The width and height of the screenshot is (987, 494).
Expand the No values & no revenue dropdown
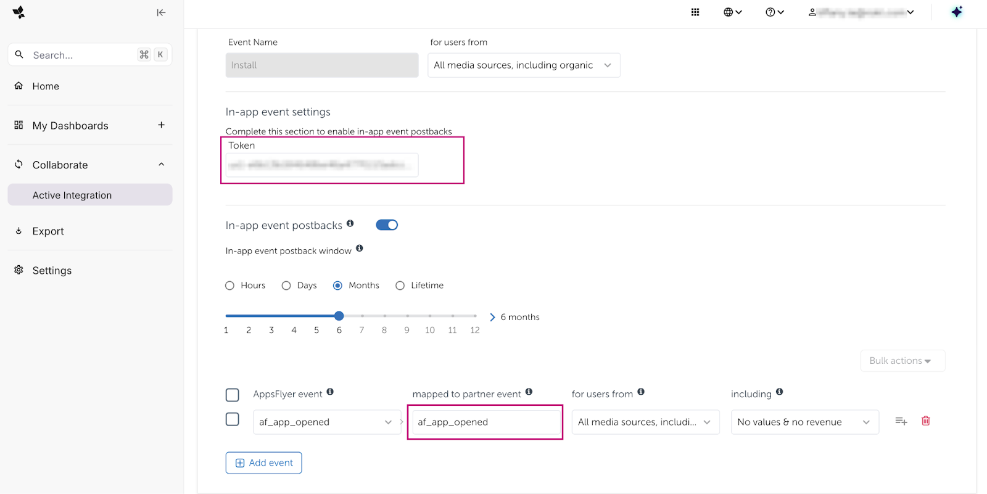point(804,422)
